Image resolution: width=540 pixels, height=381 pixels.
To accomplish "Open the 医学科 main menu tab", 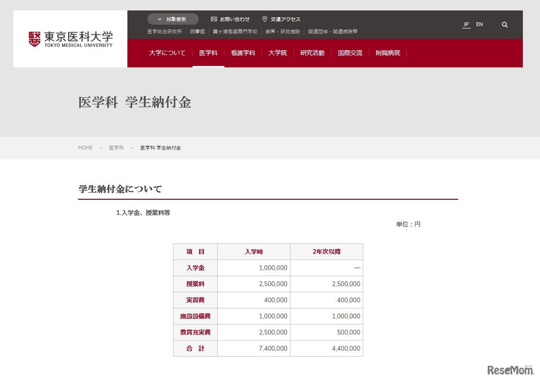I will (x=208, y=53).
